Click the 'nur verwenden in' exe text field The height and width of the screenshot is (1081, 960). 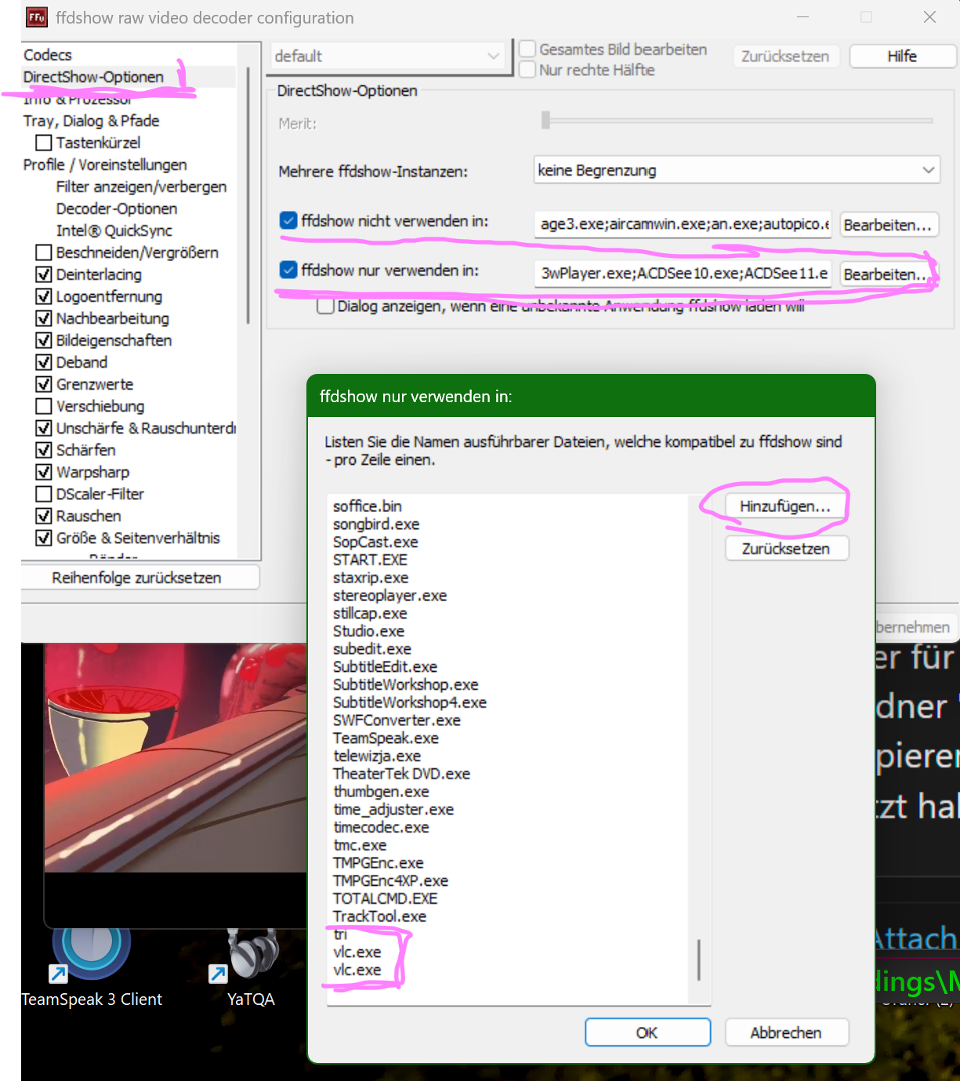click(683, 274)
